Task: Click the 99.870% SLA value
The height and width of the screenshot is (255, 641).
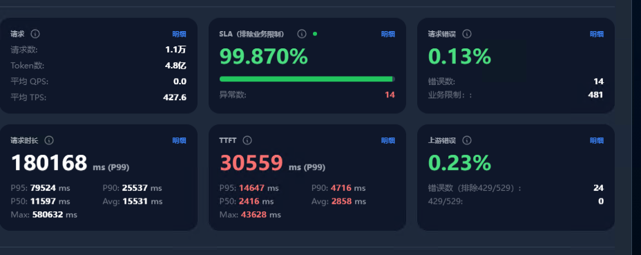Action: coord(264,57)
